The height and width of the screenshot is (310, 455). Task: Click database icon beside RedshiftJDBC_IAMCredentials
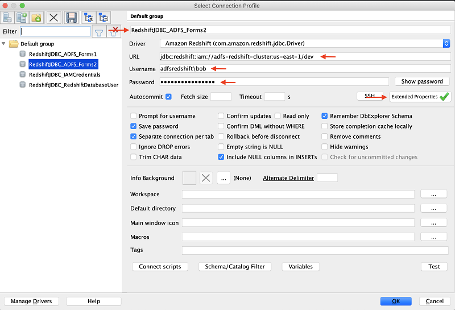coord(22,75)
